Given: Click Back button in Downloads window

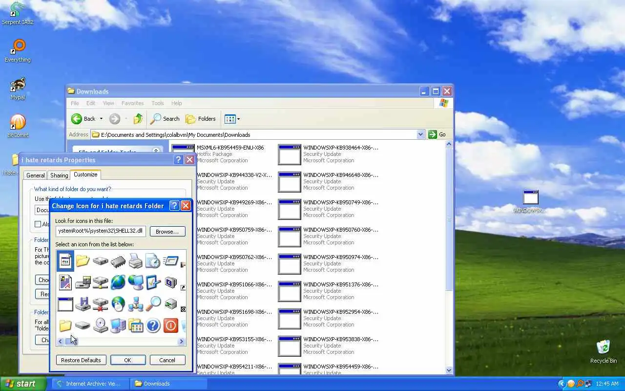Looking at the screenshot, I should tap(83, 119).
